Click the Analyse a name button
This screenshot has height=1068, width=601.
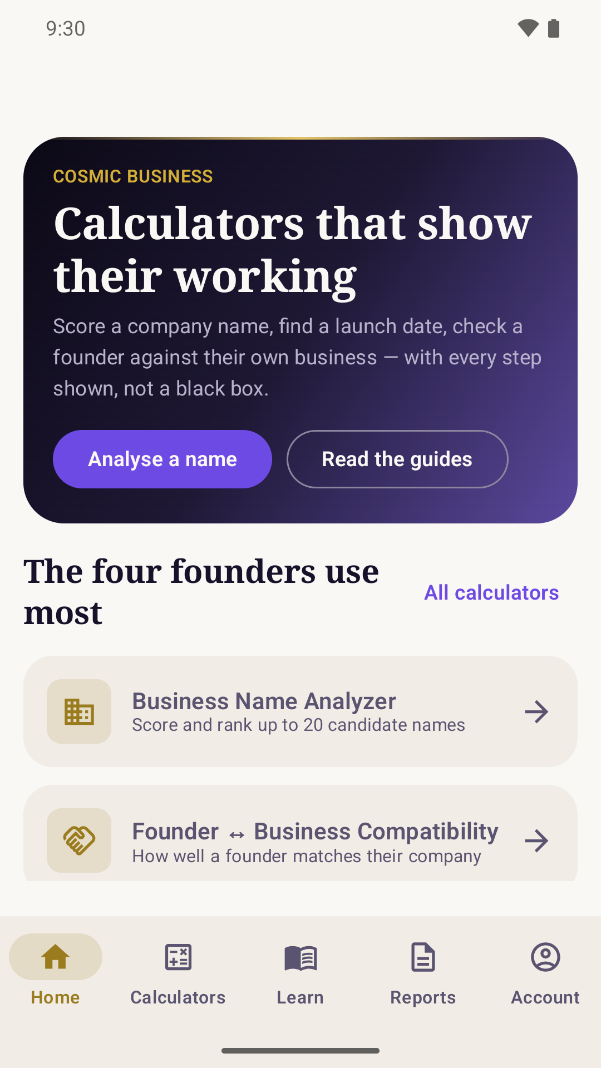[162, 459]
